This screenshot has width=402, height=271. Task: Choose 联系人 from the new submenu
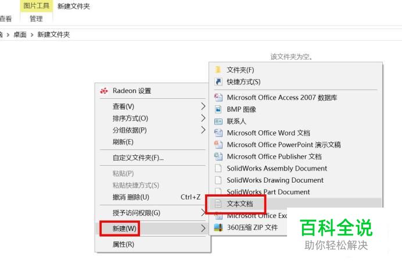(296, 121)
